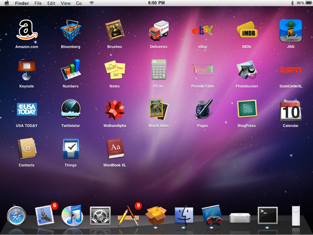Open the Apple menu
Image resolution: width=313 pixels, height=235 pixels.
(7, 3)
